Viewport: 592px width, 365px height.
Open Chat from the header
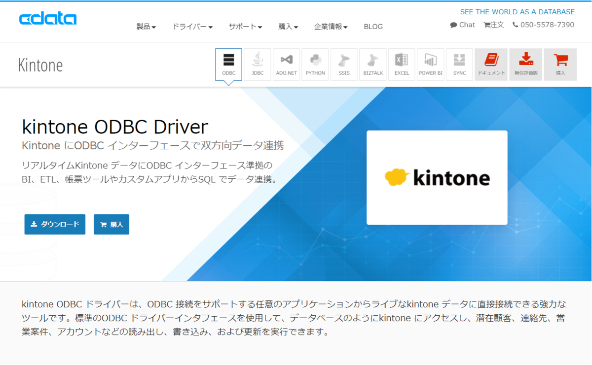coord(463,25)
